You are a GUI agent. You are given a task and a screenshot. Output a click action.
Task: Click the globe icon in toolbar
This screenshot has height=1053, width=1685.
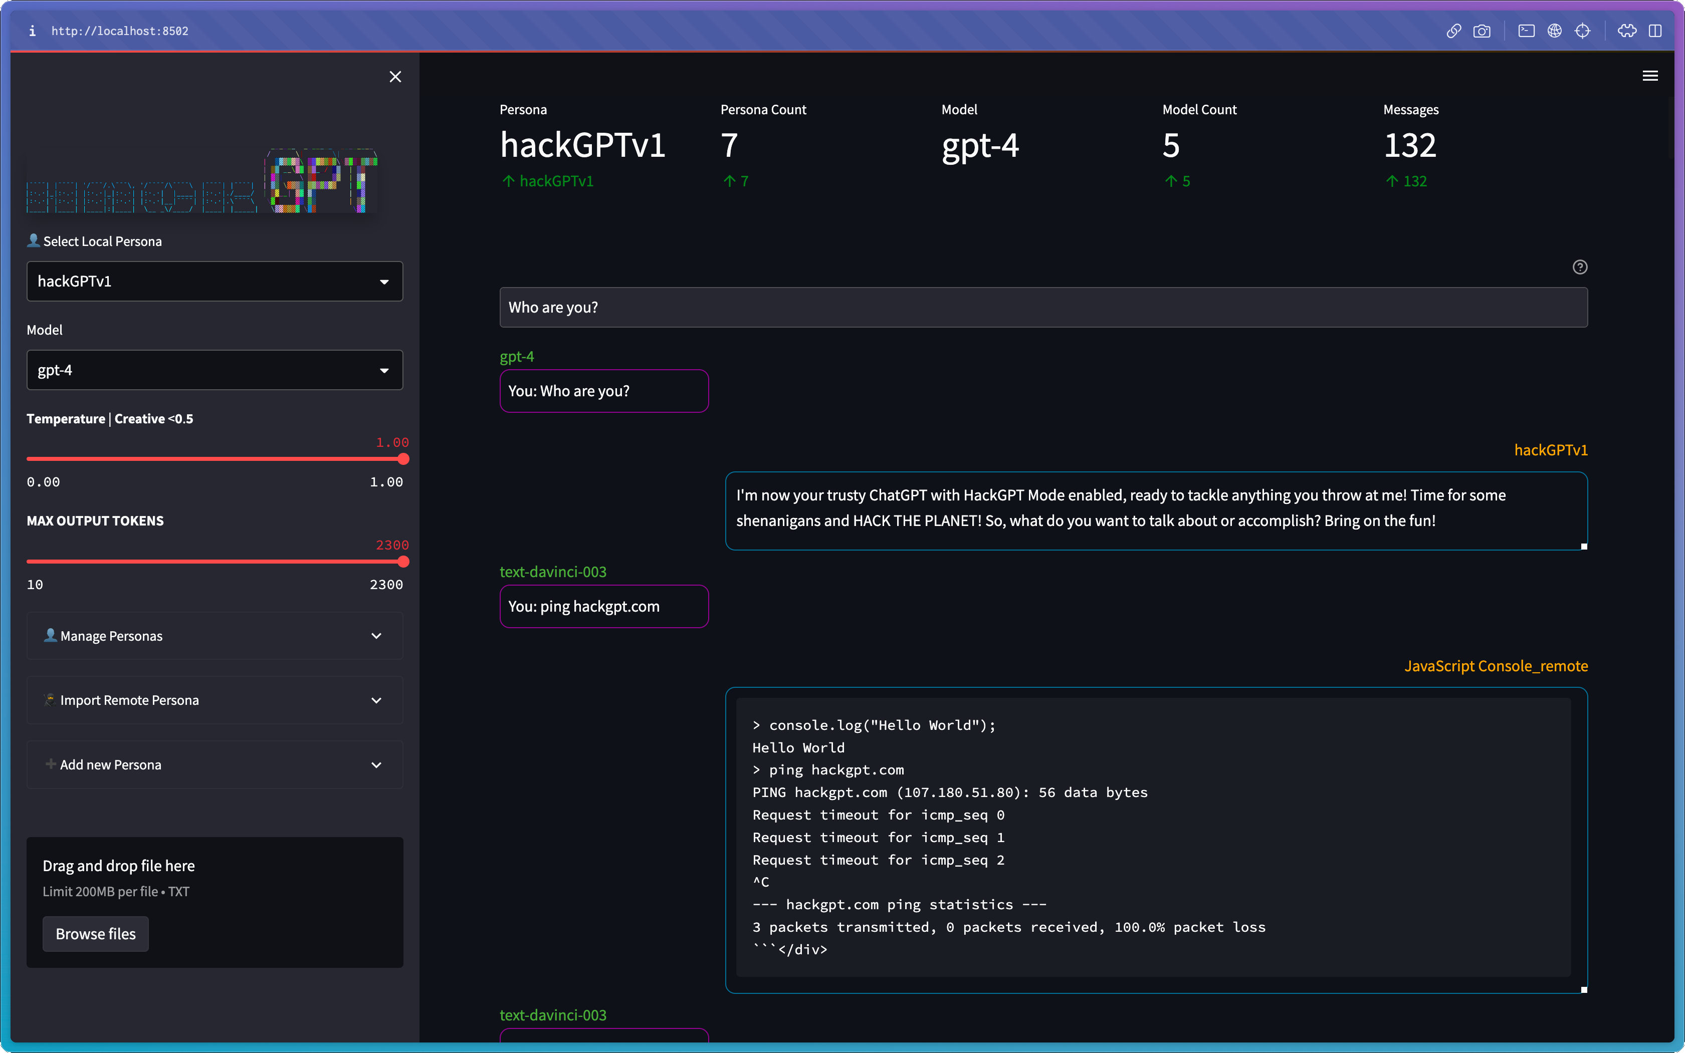1554,31
